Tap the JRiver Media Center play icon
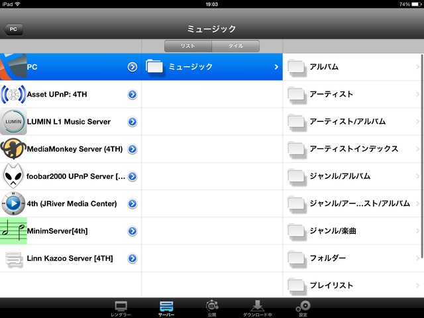424x318 pixels. (x=13, y=203)
